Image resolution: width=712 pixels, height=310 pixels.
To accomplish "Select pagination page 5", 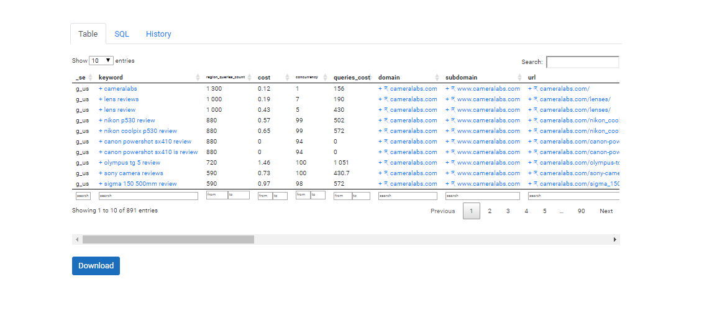I will click(544, 211).
